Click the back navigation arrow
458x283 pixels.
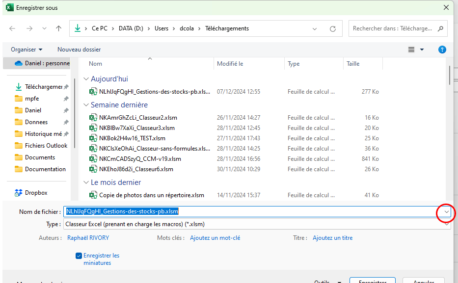coord(12,28)
